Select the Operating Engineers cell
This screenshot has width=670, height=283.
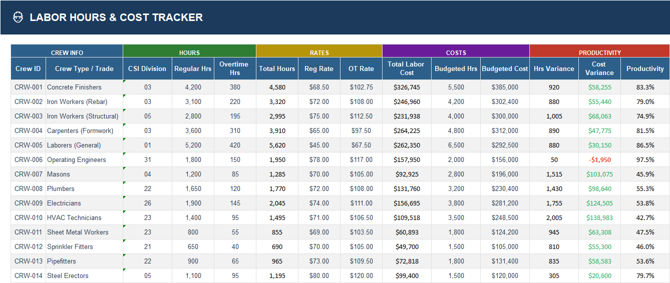coord(84,159)
